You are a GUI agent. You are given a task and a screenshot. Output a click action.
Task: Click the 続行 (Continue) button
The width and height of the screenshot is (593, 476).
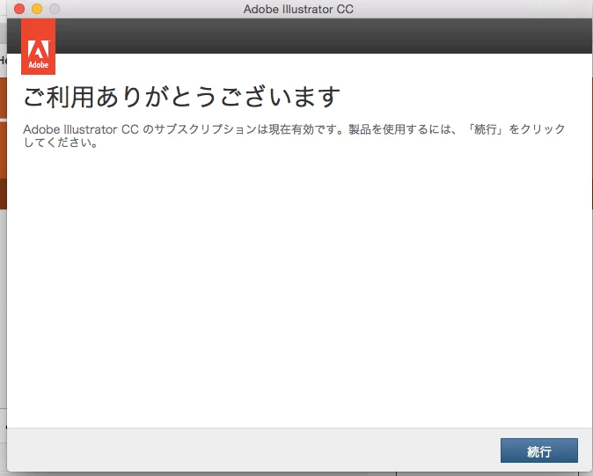(x=539, y=450)
